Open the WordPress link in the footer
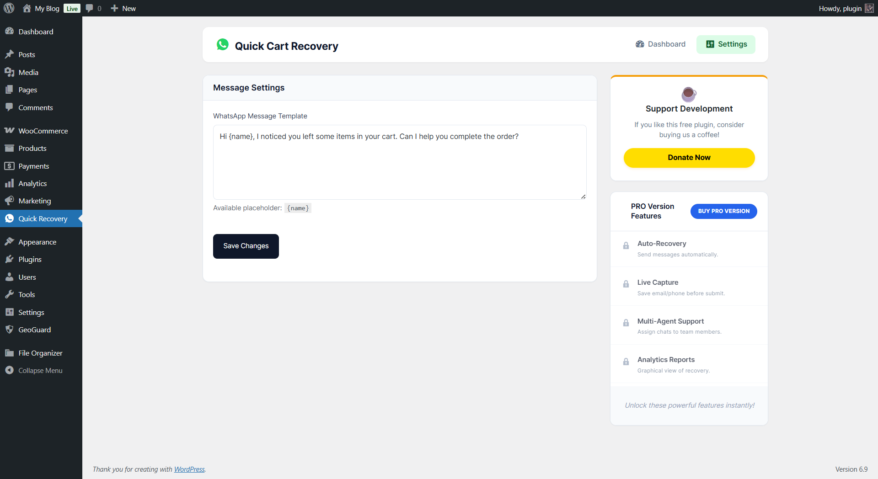Viewport: 878px width, 479px height. click(189, 469)
